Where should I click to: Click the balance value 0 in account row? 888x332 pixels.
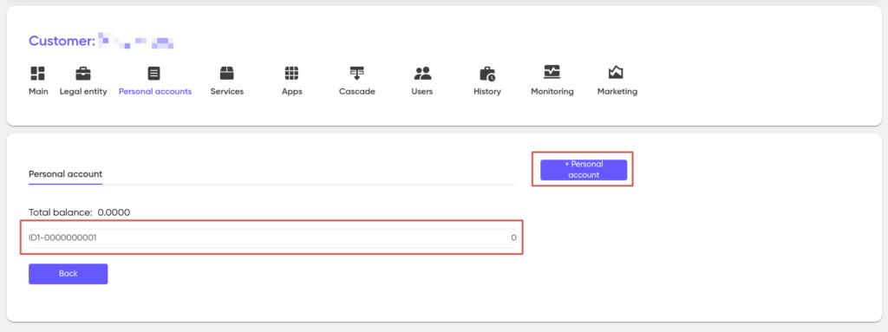tap(513, 238)
